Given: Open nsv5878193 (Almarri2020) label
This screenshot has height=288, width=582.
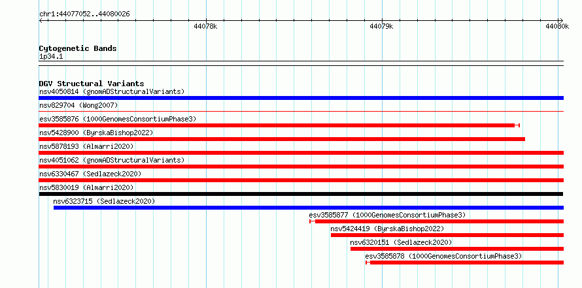Looking at the screenshot, I should (86, 147).
